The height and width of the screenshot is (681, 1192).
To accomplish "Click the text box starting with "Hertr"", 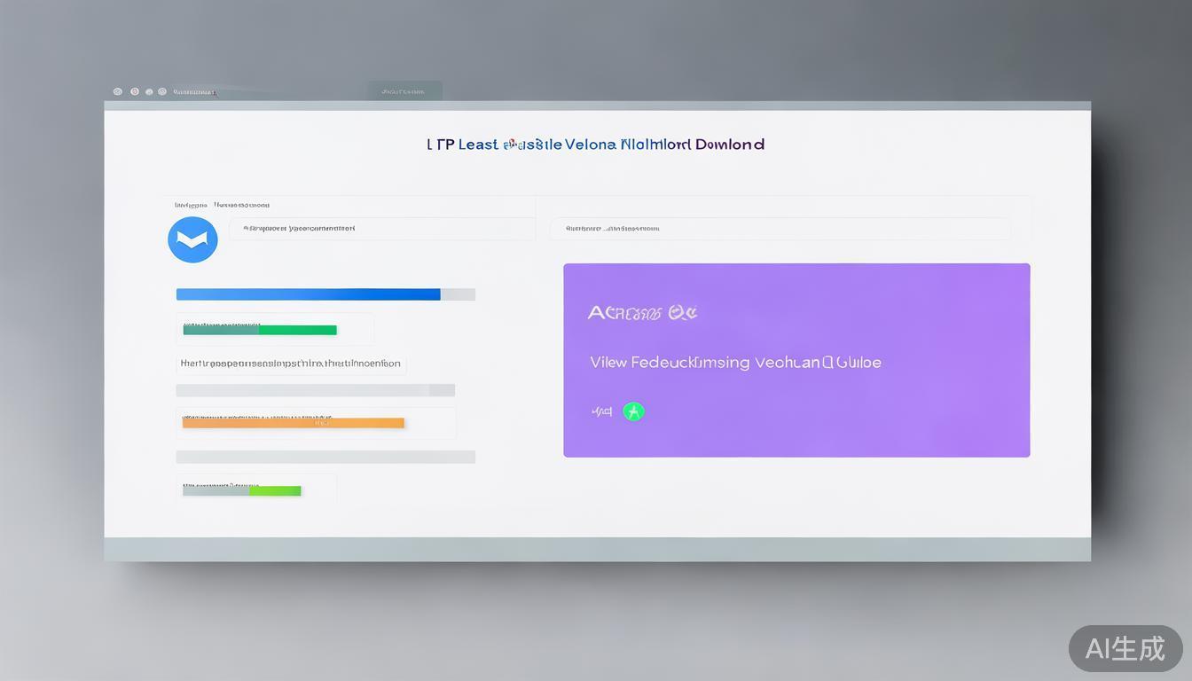I will coord(291,364).
